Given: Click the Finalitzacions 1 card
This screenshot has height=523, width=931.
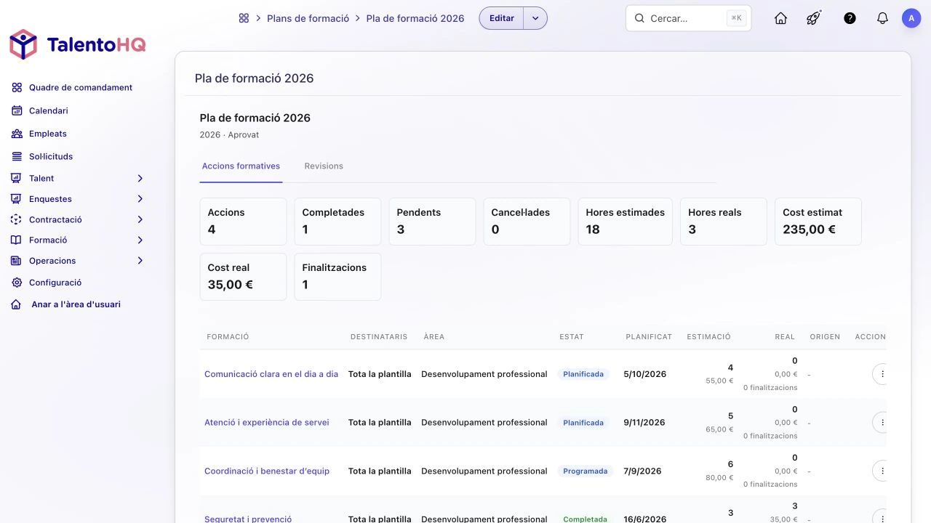Looking at the screenshot, I should click(x=337, y=277).
